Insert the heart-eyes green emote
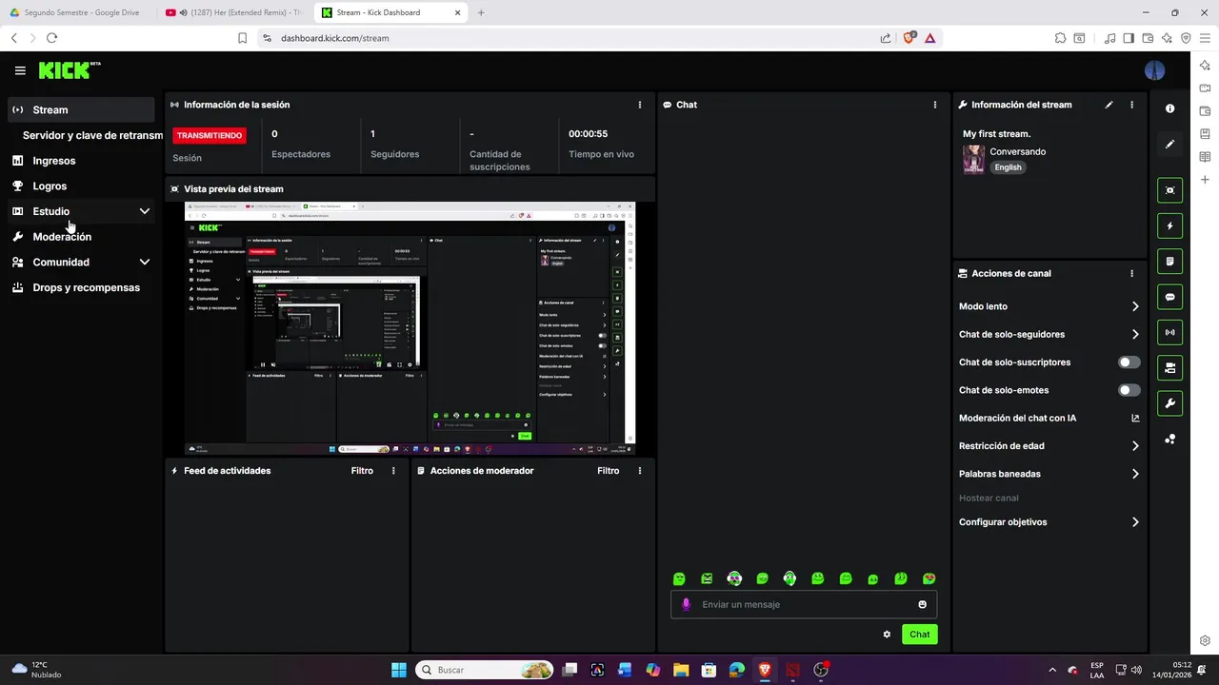 tap(929, 578)
